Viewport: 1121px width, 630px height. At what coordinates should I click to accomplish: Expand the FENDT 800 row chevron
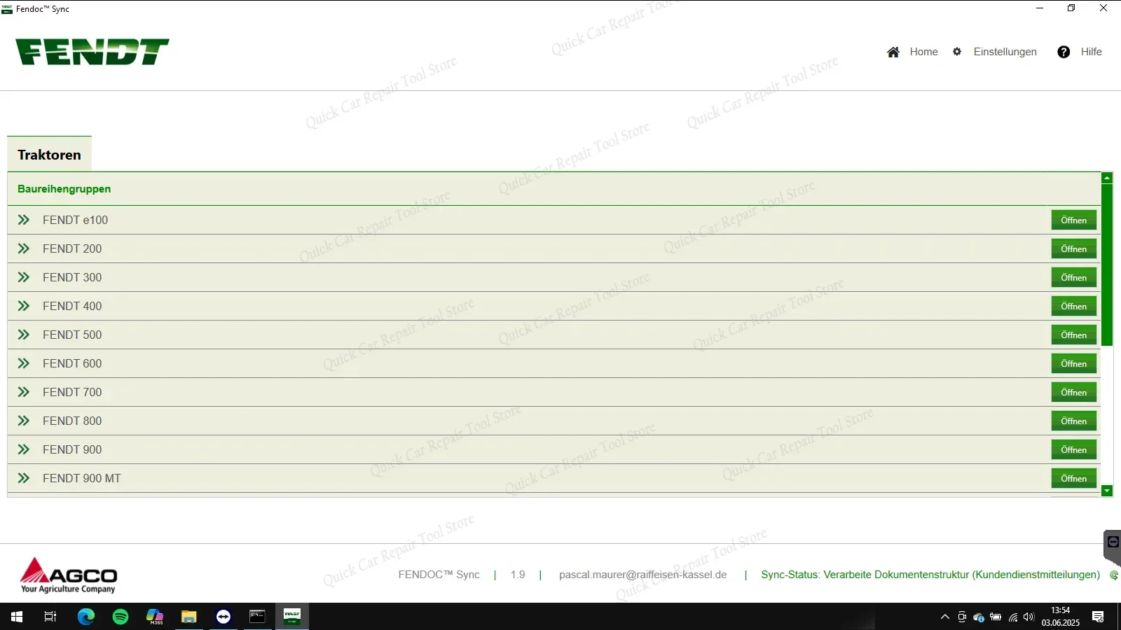(24, 421)
